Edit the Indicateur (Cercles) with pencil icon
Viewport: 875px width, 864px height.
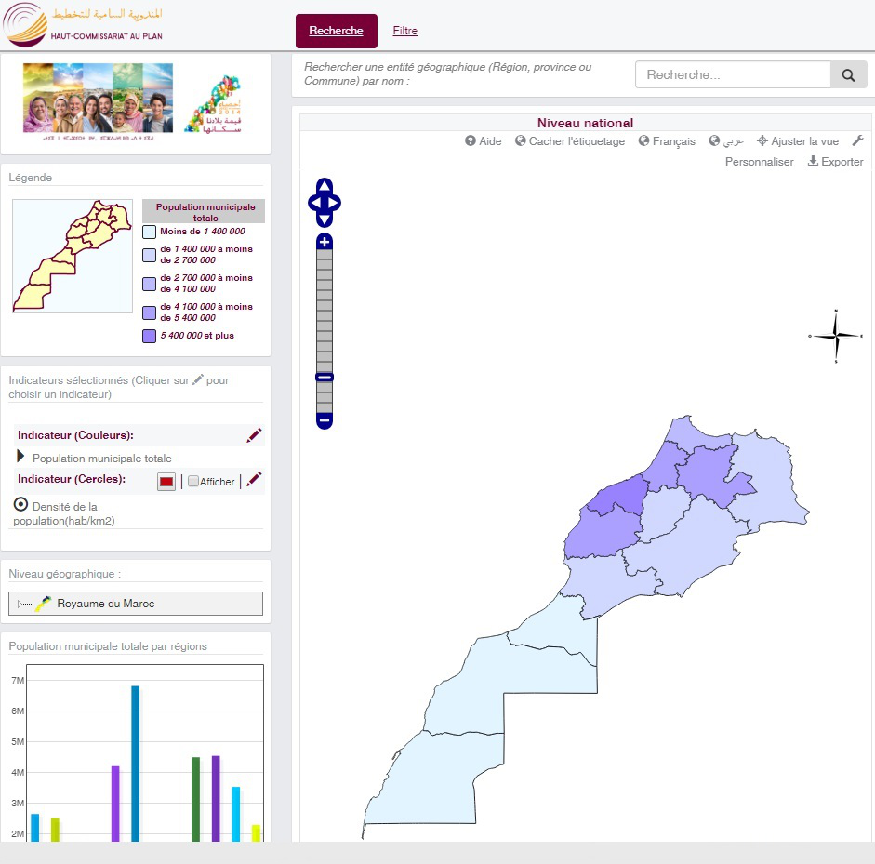[x=254, y=480]
